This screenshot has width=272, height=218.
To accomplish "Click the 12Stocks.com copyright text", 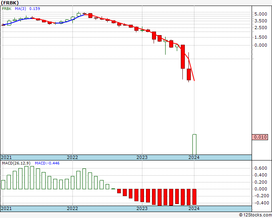I will tap(255, 215).
